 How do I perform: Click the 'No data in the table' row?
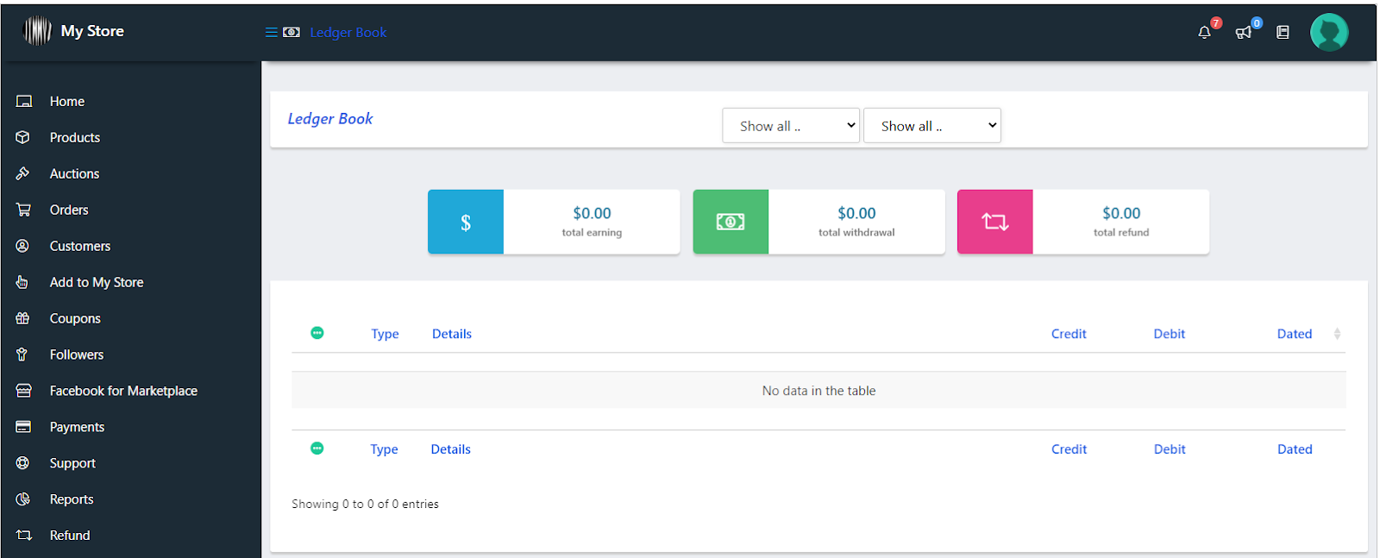pos(819,391)
